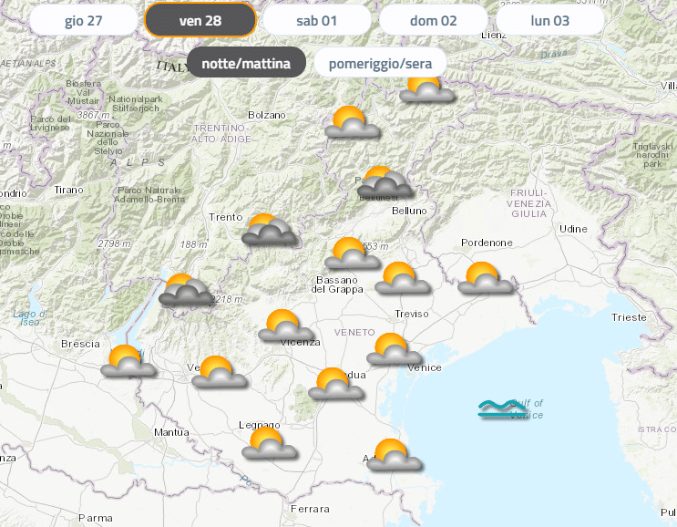Click the weather icon near Bolzano
677x527 pixels.
[352, 123]
